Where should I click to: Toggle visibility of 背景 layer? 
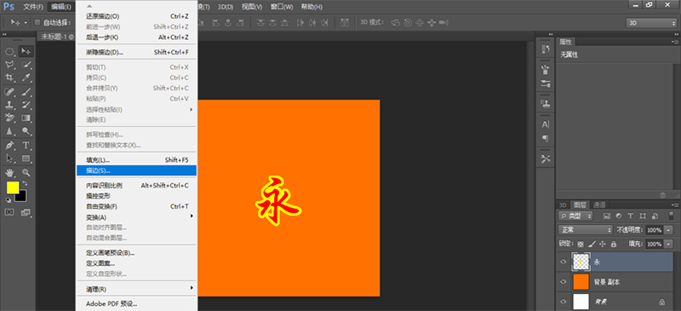564,302
